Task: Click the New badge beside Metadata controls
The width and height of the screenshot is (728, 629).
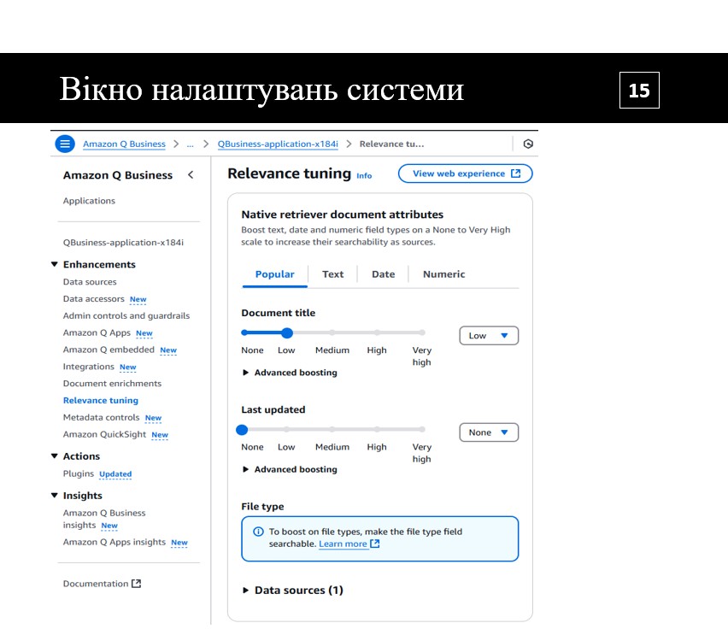Action: pos(153,418)
